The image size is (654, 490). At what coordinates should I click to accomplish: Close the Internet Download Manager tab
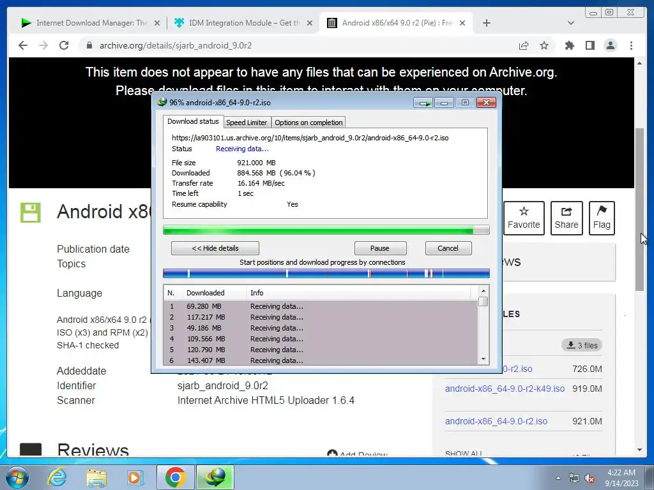point(157,23)
